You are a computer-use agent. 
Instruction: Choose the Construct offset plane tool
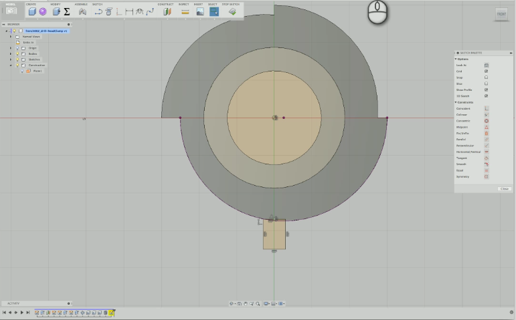(x=167, y=12)
